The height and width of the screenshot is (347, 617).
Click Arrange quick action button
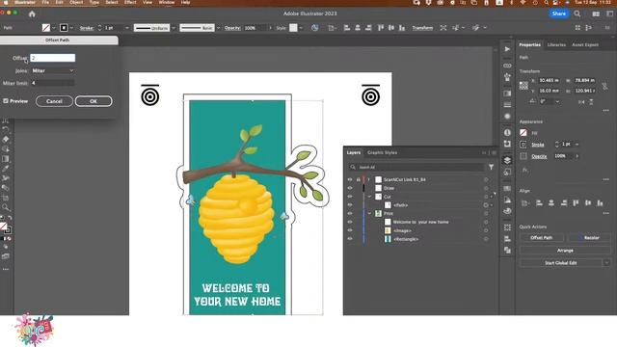pos(565,251)
